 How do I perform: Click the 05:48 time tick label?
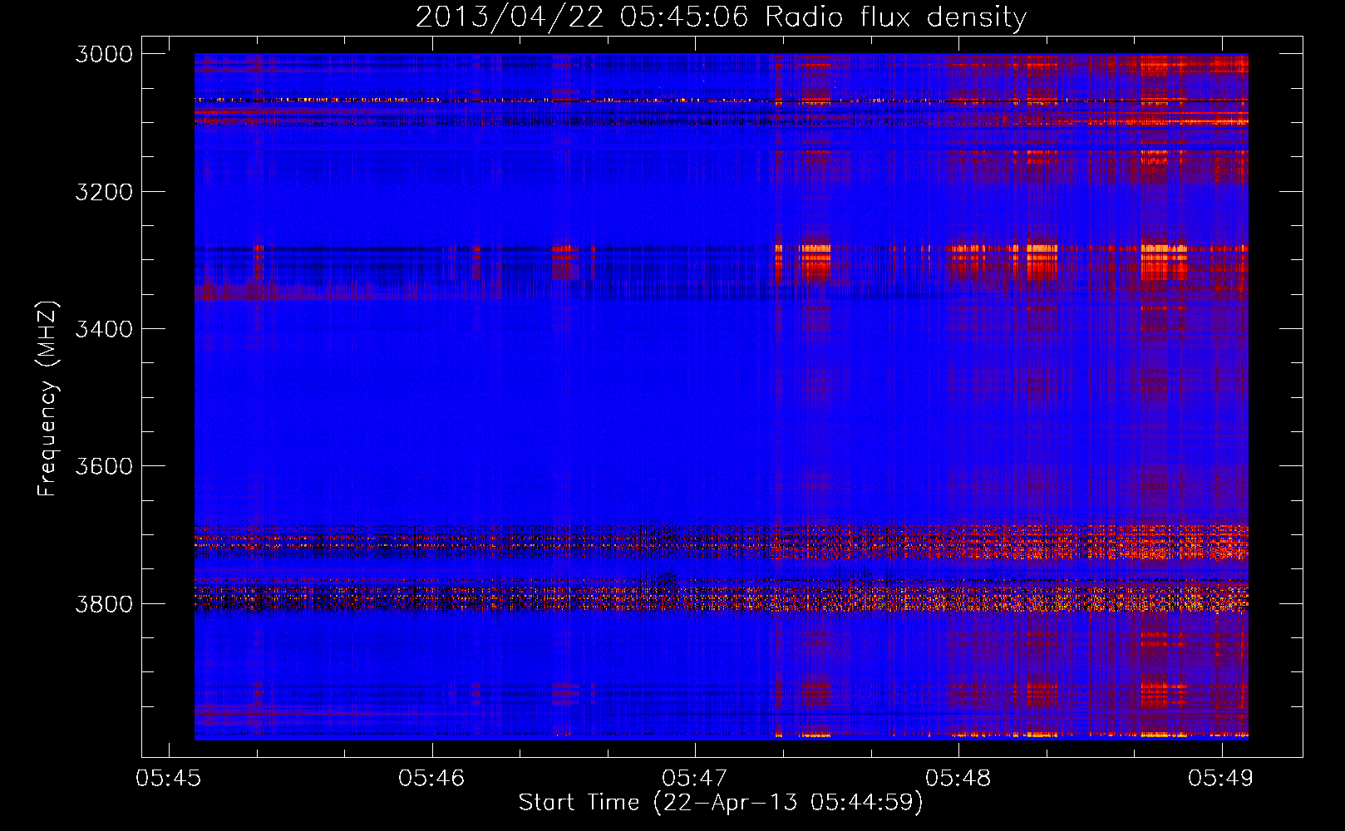[x=958, y=778]
